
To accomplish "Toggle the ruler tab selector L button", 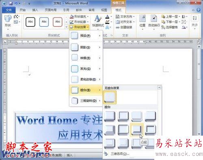I will [x=5, y=42].
